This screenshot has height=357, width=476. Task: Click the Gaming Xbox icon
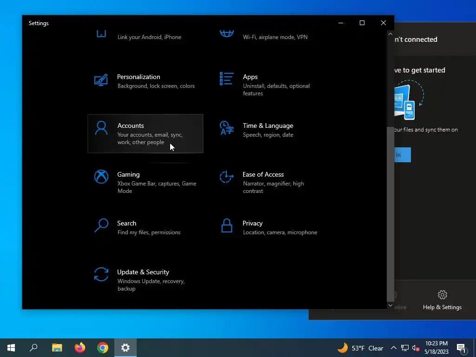(101, 177)
